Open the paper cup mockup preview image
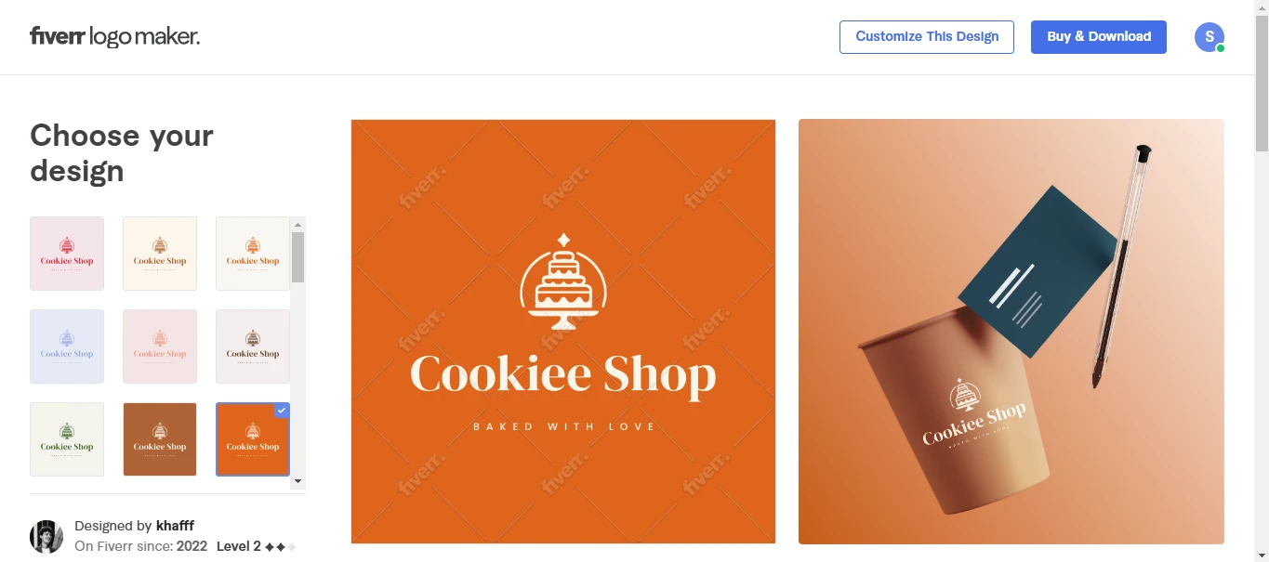 point(1011,332)
